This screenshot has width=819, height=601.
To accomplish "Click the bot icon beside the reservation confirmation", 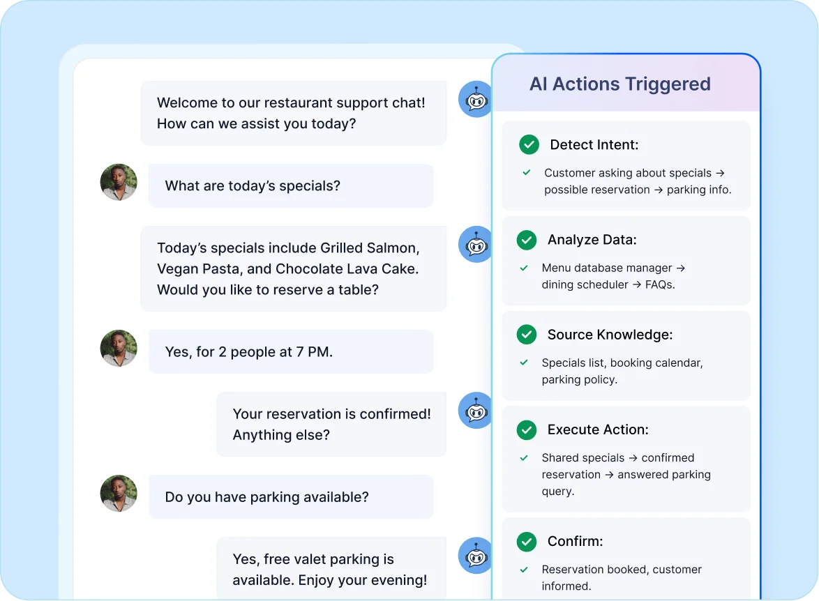I will (x=474, y=410).
